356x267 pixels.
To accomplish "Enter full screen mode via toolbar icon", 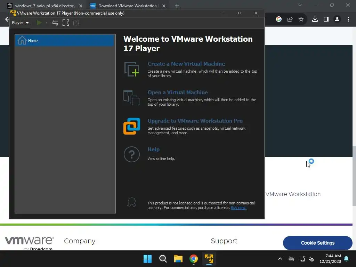I will [66, 23].
